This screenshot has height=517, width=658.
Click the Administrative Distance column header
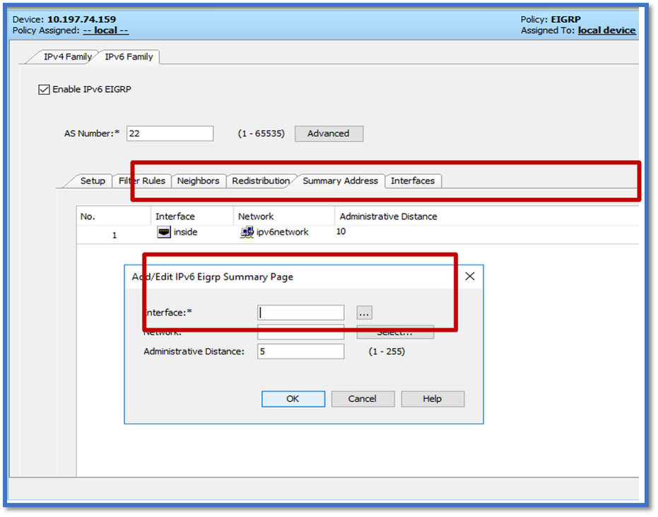click(487, 216)
